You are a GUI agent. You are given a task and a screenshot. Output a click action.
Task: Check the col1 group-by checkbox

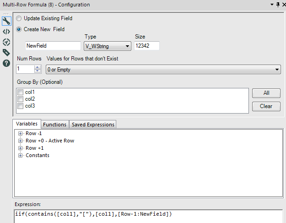point(21,92)
